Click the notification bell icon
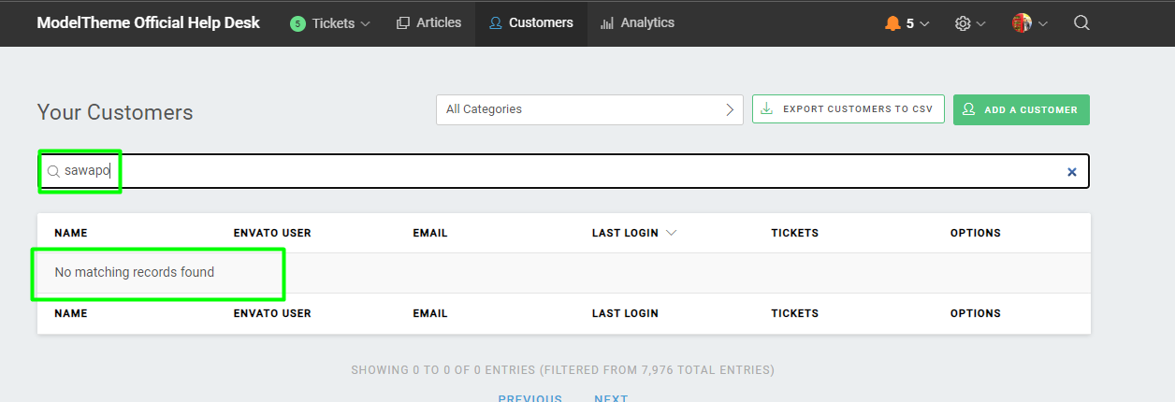1175x402 pixels. point(892,23)
